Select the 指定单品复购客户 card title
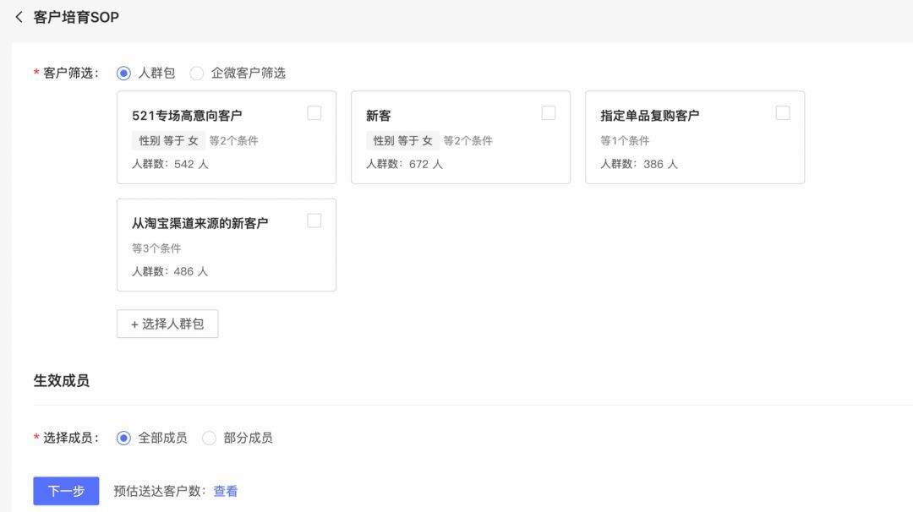 pos(650,116)
